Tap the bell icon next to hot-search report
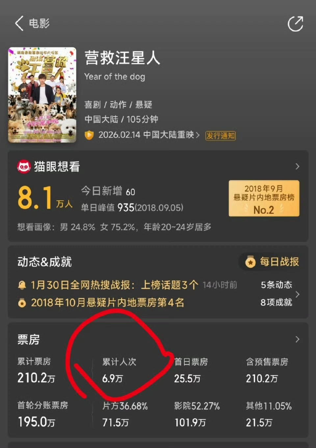This screenshot has width=316, height=448. tap(22, 285)
